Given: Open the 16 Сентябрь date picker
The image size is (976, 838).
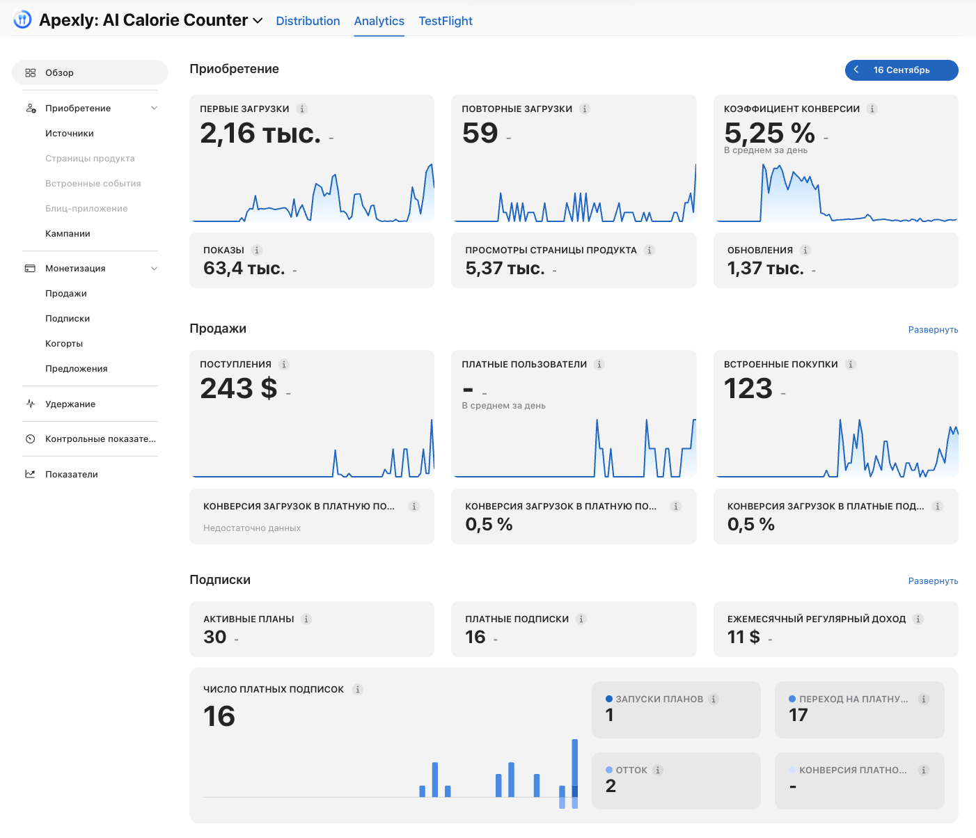Looking at the screenshot, I should [902, 70].
